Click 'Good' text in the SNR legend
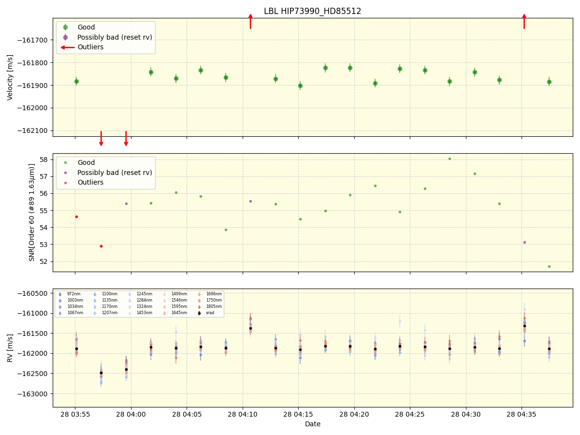The image size is (580, 435). click(86, 163)
